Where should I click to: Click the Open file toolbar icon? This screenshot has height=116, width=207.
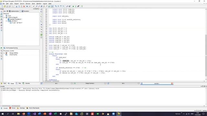click(5, 6)
